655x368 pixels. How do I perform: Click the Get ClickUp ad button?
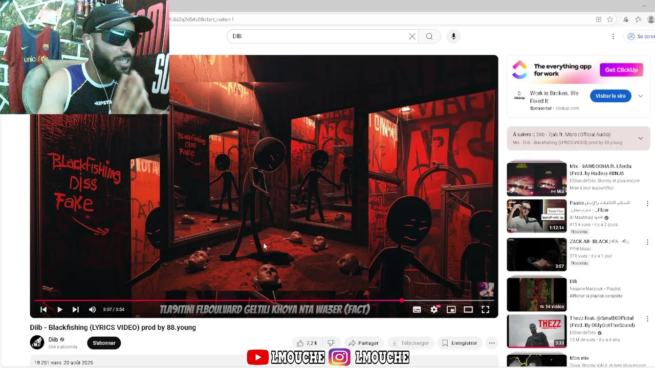(621, 70)
